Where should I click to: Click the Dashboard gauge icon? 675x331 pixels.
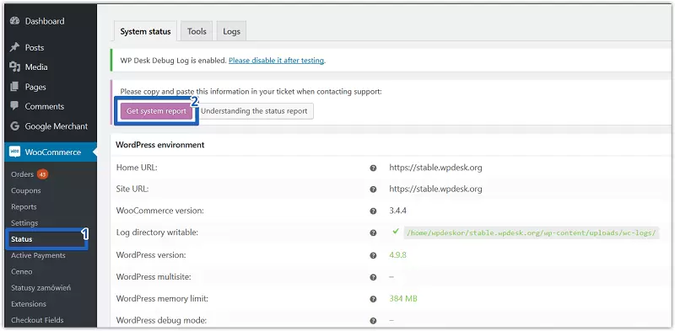point(15,20)
